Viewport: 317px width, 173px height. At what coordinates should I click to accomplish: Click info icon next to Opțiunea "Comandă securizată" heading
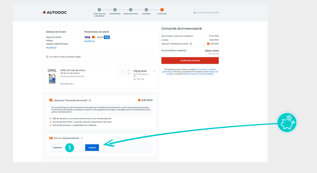90,100
